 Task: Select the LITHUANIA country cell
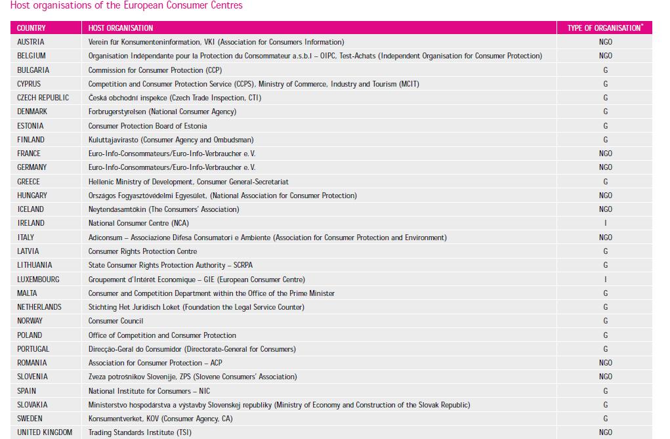click(46, 265)
